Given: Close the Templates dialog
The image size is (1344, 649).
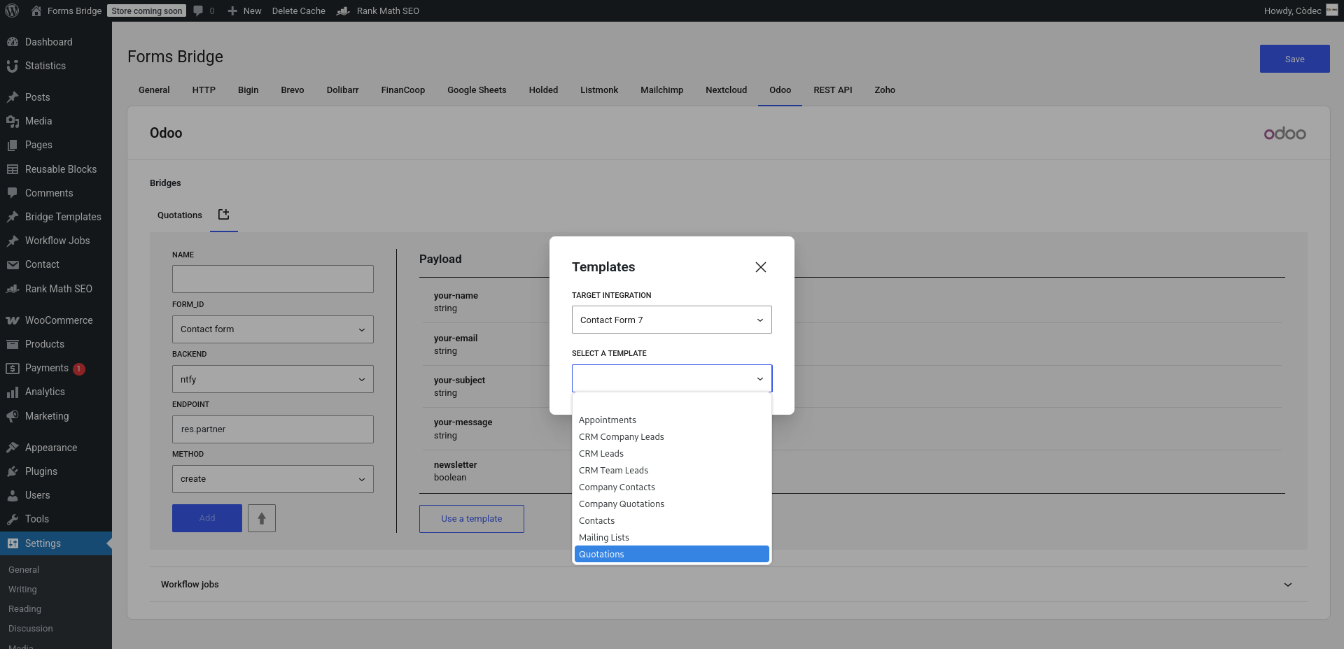Looking at the screenshot, I should [x=761, y=267].
